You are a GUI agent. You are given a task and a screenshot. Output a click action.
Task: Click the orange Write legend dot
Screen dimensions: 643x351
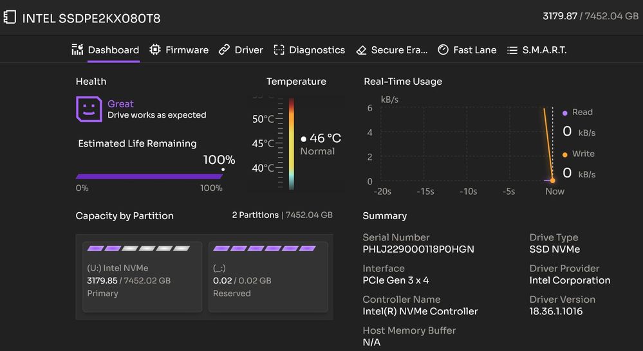564,154
